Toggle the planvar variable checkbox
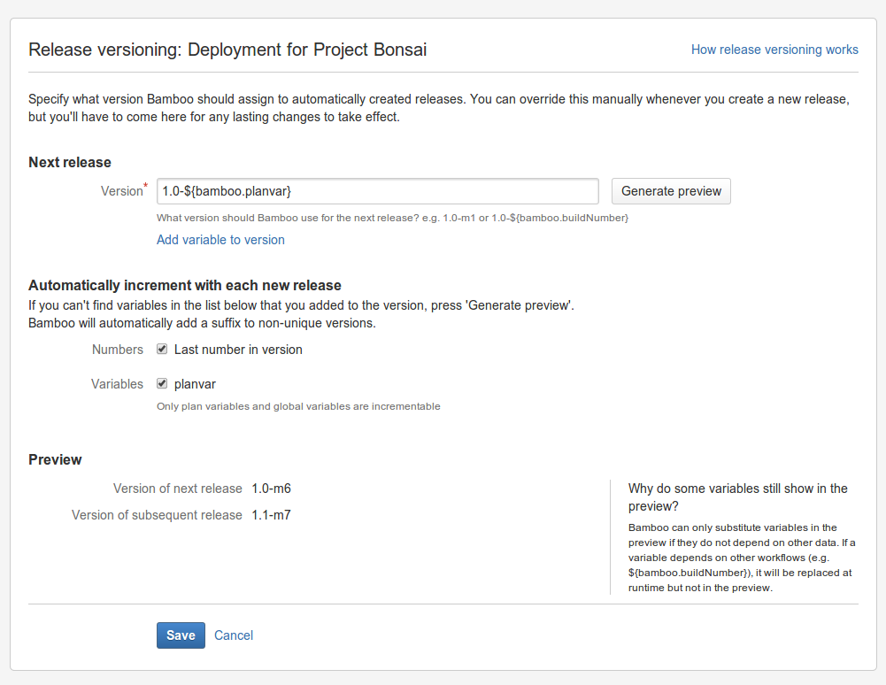This screenshot has width=886, height=685. [x=162, y=384]
